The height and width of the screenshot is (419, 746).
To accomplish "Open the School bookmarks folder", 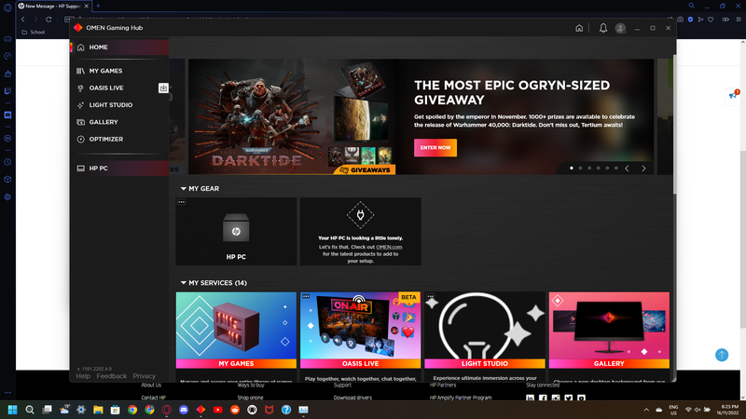I will pyautogui.click(x=34, y=33).
